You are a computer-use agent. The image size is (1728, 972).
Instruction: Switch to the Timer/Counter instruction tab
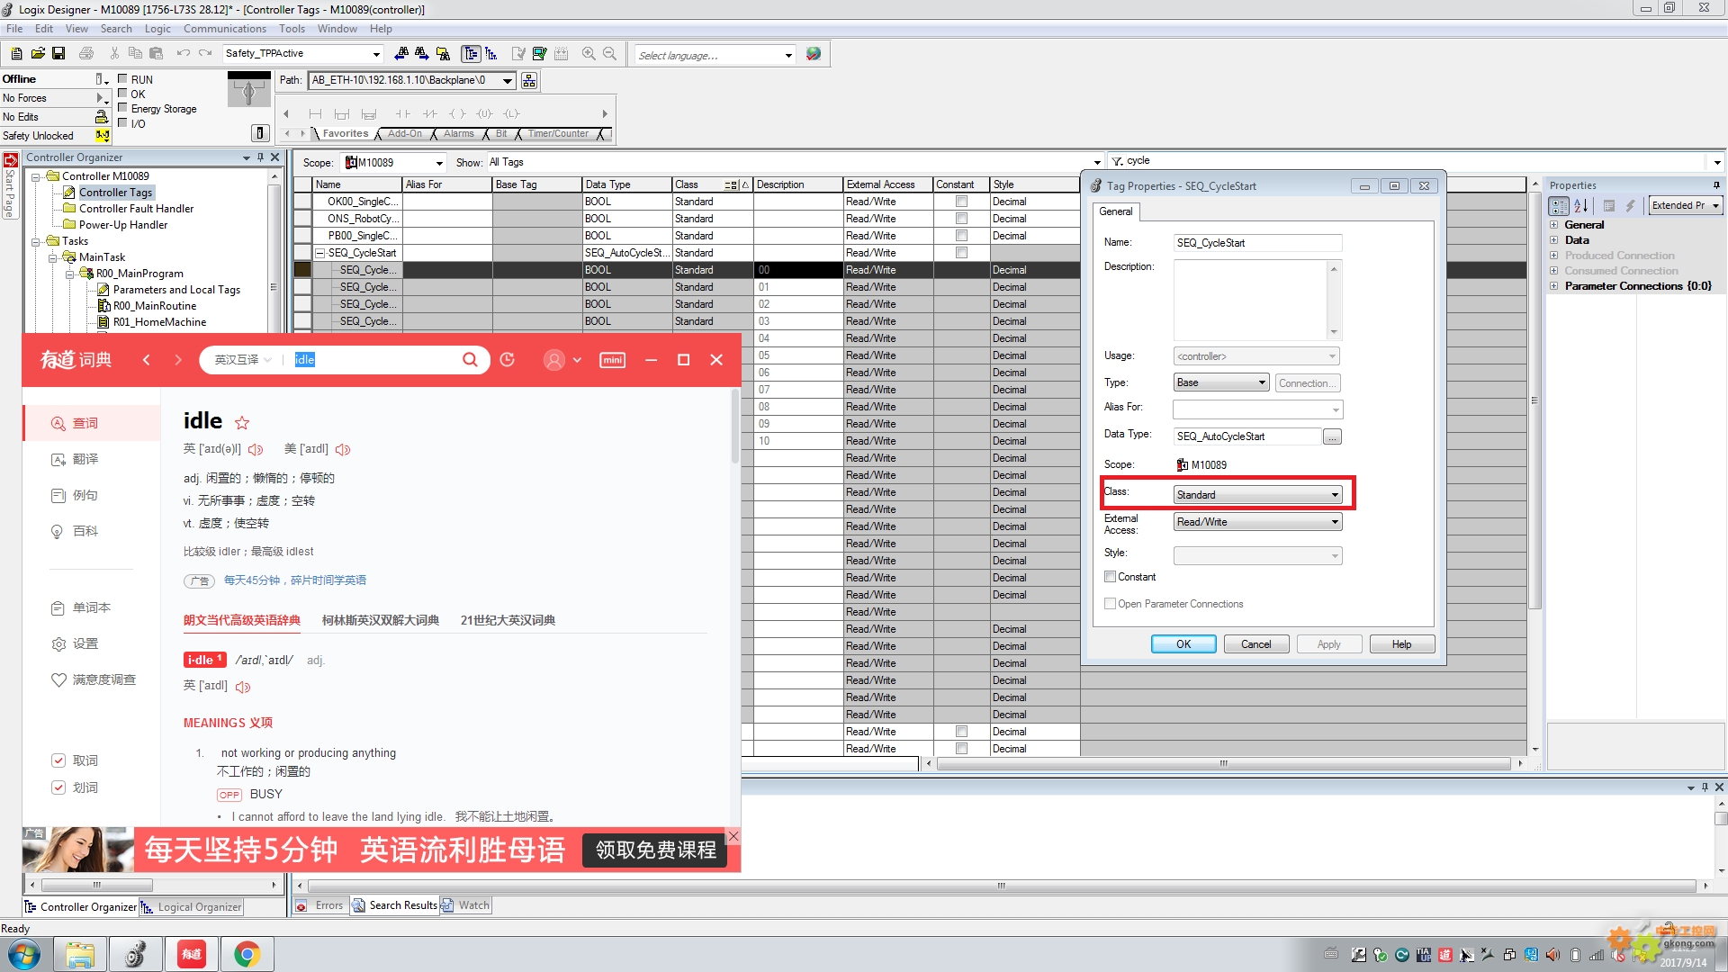pyautogui.click(x=558, y=134)
